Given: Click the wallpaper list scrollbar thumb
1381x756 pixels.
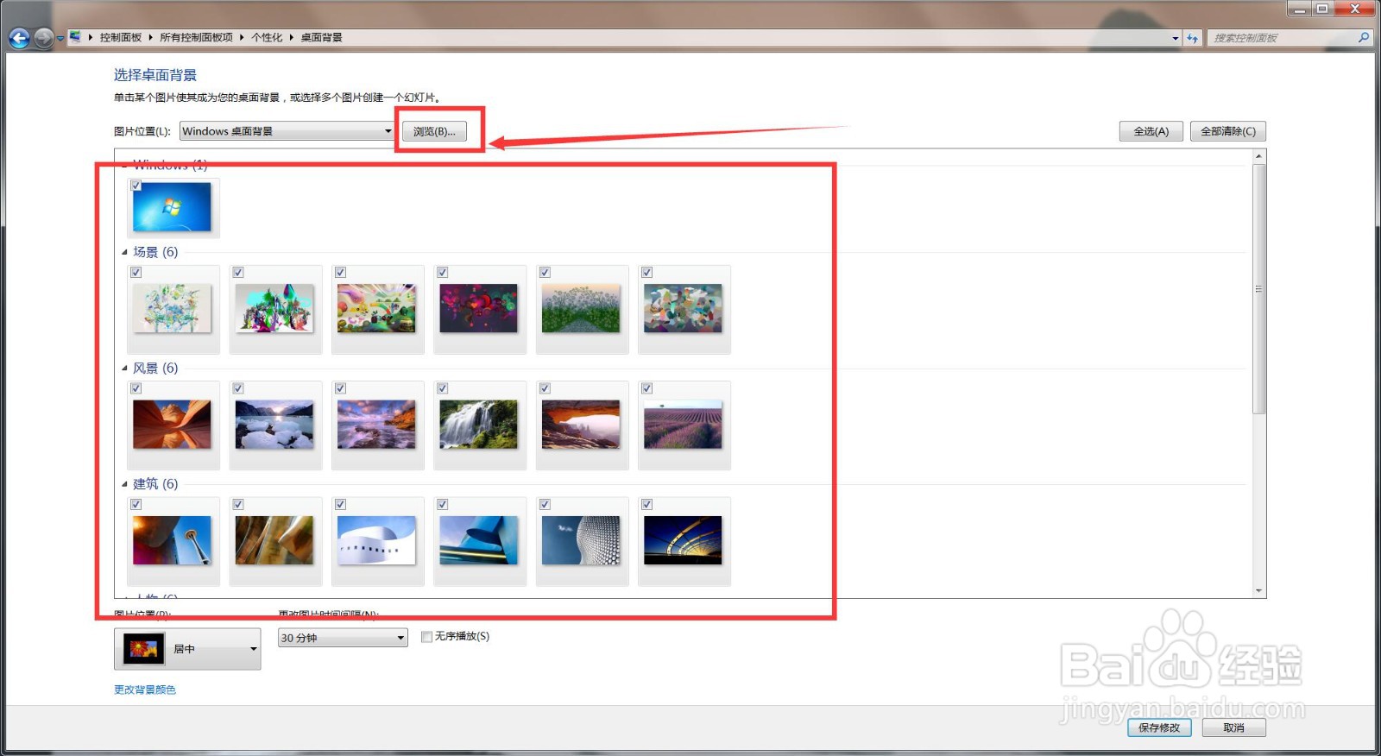Looking at the screenshot, I should point(1259,289).
